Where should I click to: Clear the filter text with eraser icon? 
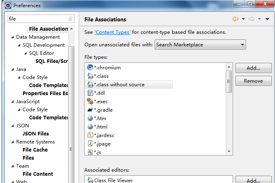click(x=71, y=19)
